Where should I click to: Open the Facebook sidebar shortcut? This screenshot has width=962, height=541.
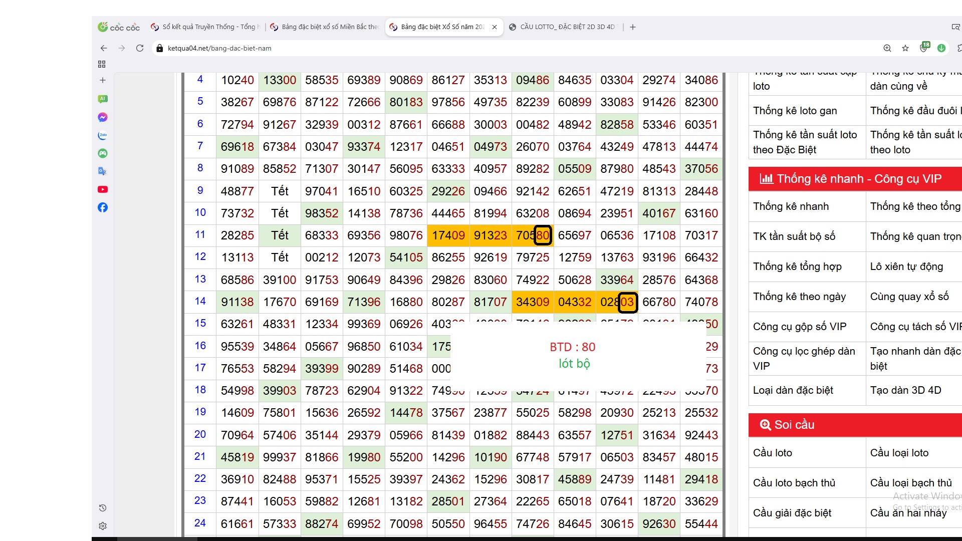(x=103, y=207)
